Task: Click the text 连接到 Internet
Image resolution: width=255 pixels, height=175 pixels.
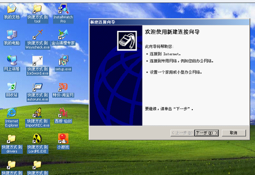Action: click(165, 54)
